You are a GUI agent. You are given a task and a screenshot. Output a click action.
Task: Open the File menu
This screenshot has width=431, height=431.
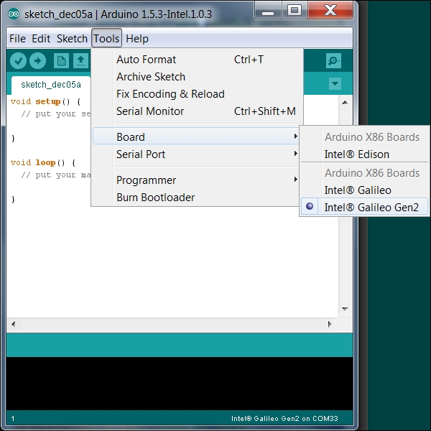pyautogui.click(x=17, y=39)
